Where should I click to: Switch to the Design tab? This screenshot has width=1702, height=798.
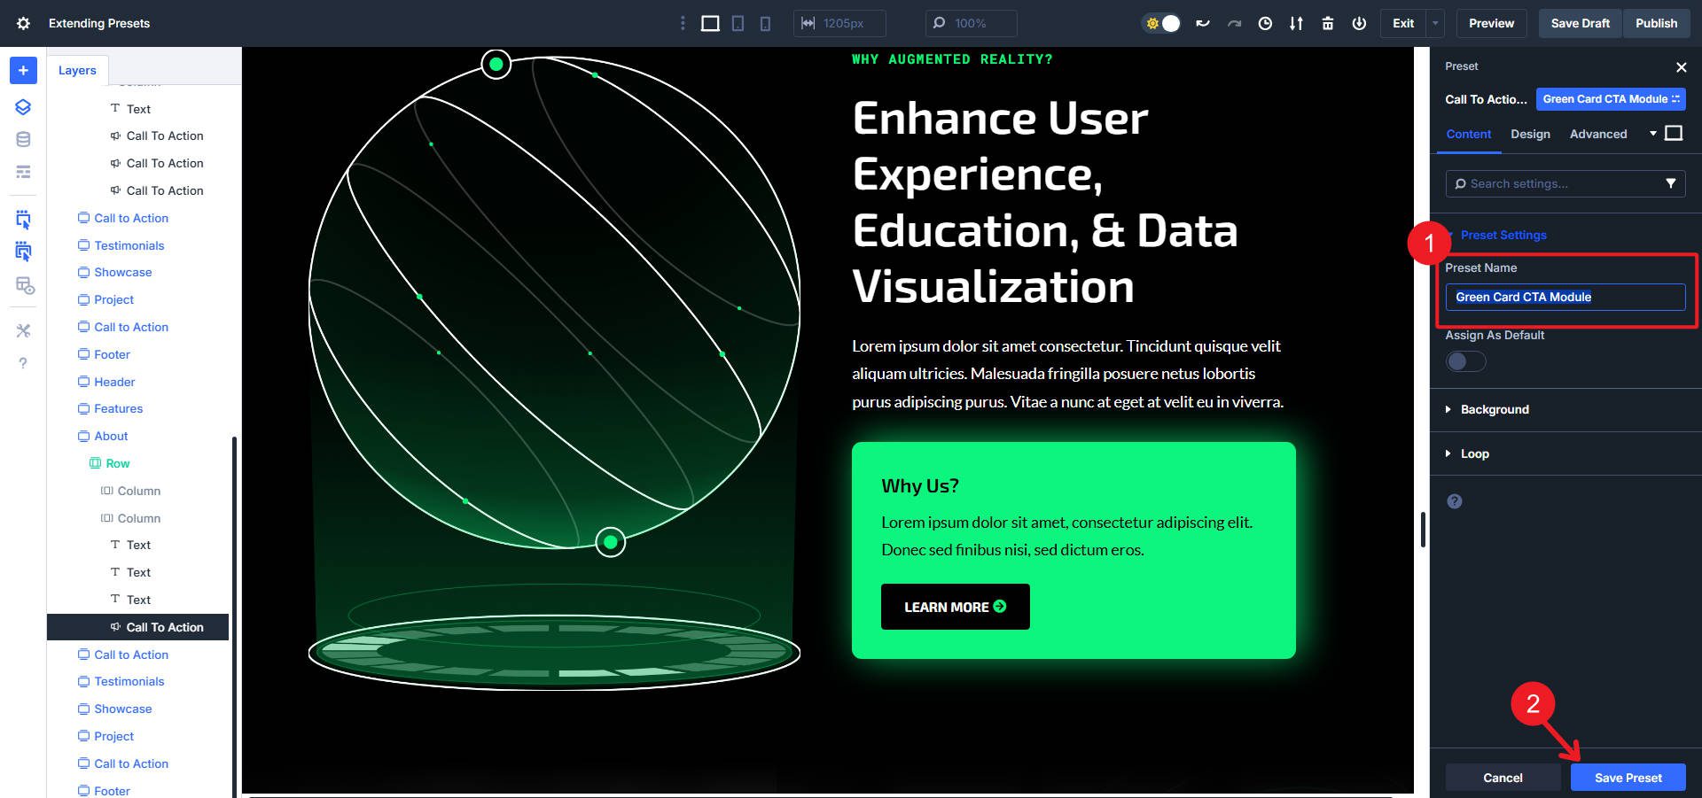coord(1530,134)
